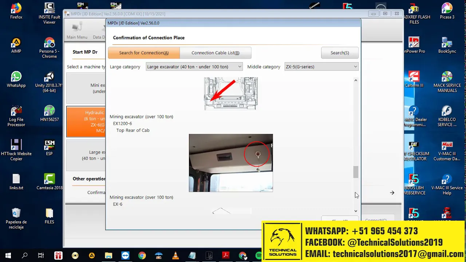Open VLC media player taskbar icon
466x262 pixels.
tap(175, 255)
